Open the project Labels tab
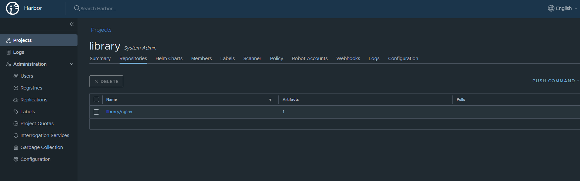The height and width of the screenshot is (181, 580). (228, 58)
